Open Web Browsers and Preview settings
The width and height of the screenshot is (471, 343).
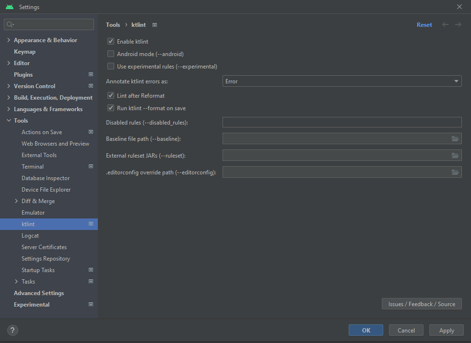point(55,143)
